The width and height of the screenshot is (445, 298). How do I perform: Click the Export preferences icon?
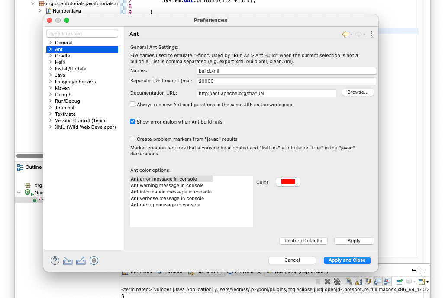coord(81,260)
